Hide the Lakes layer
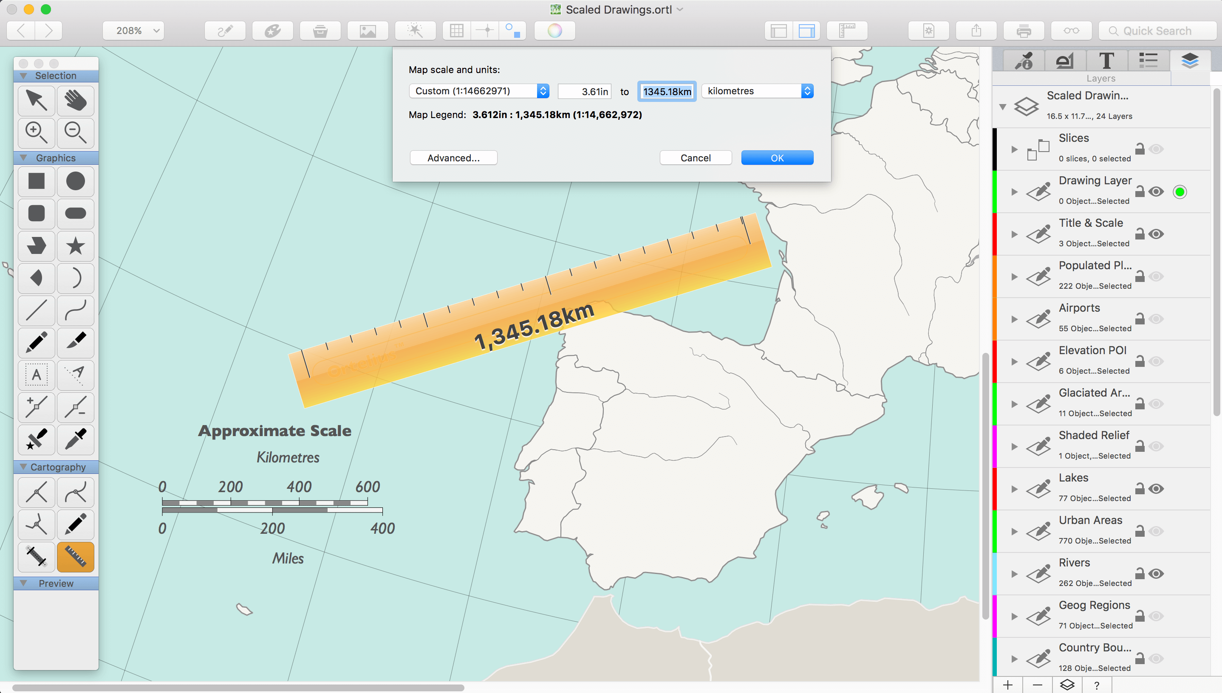Image resolution: width=1222 pixels, height=693 pixels. click(1156, 489)
